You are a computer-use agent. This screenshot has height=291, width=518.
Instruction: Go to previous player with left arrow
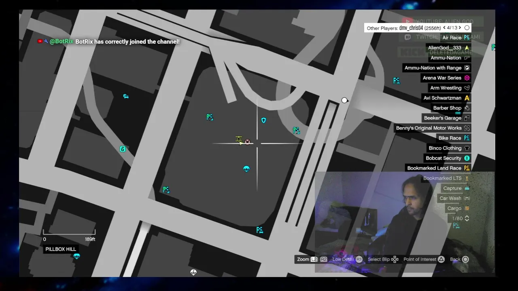pos(444,28)
